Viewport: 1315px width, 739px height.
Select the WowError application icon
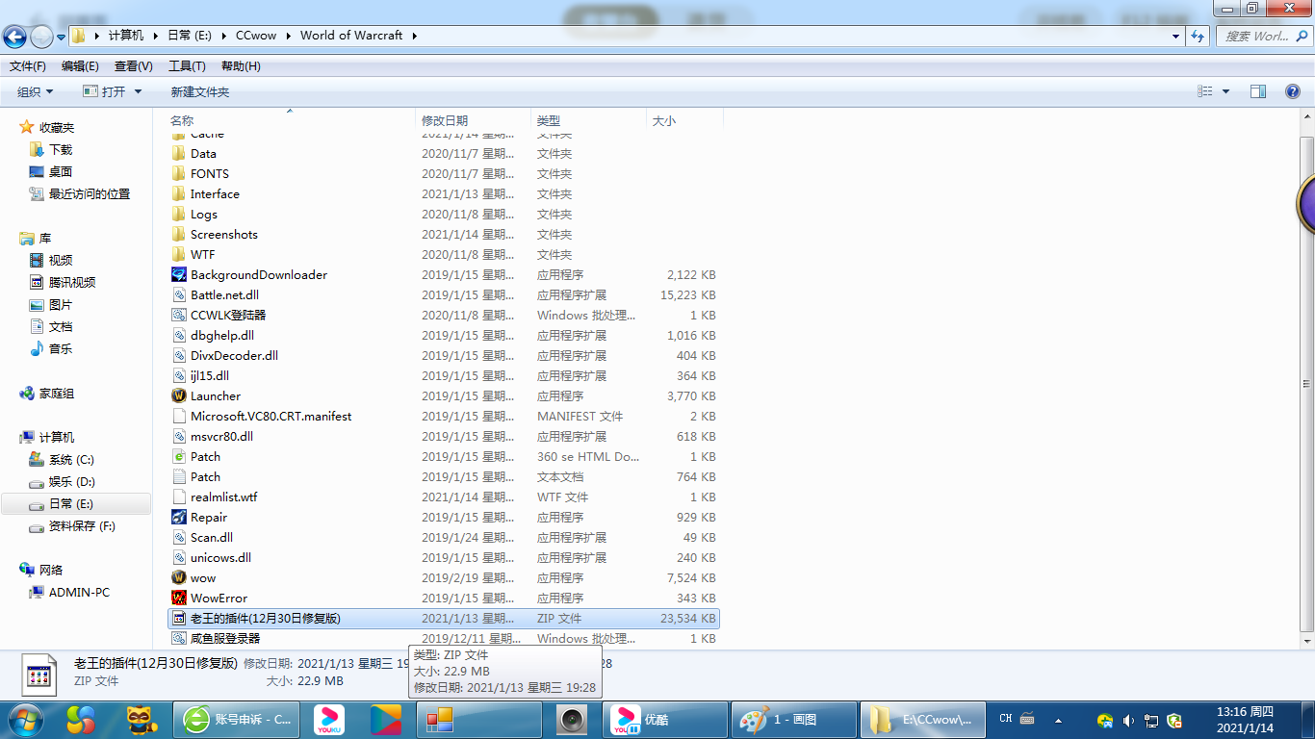[179, 598]
